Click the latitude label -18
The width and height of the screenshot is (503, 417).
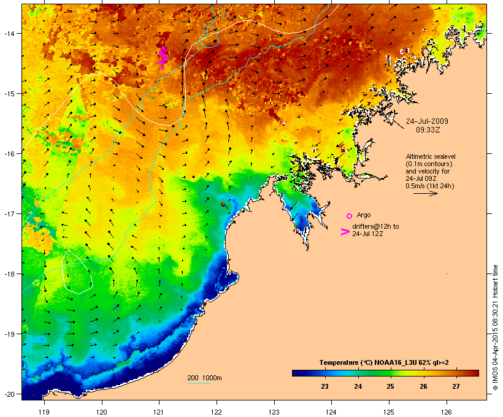(x=9, y=274)
